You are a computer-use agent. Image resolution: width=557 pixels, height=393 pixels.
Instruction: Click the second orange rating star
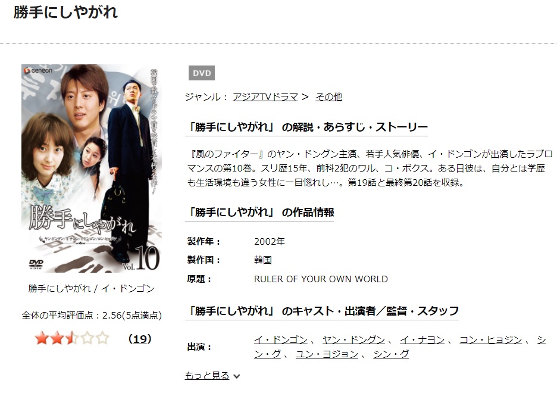(57, 338)
